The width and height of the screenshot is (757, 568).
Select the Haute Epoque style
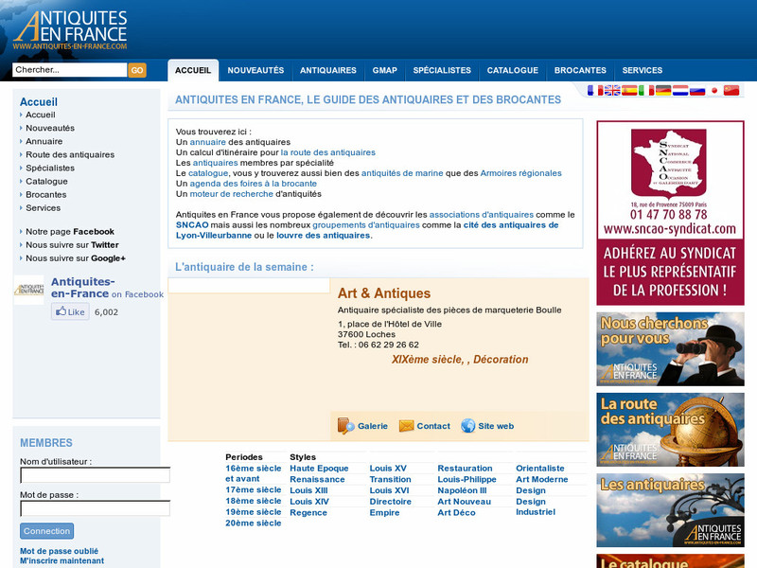319,468
